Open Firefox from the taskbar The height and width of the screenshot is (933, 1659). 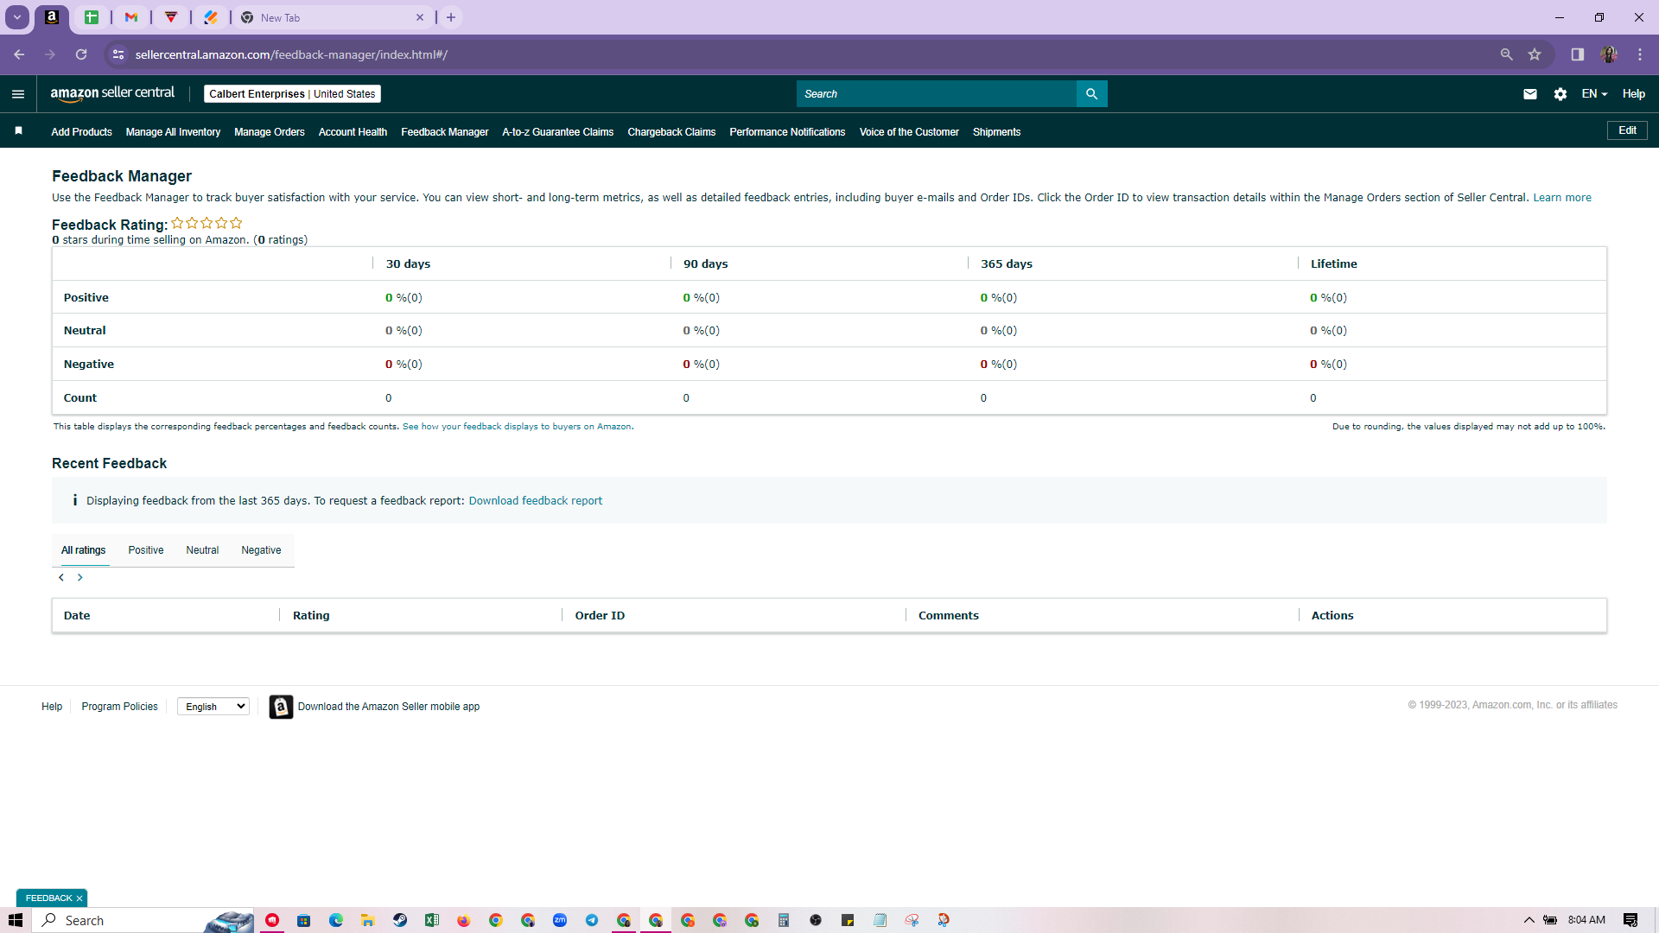click(464, 920)
